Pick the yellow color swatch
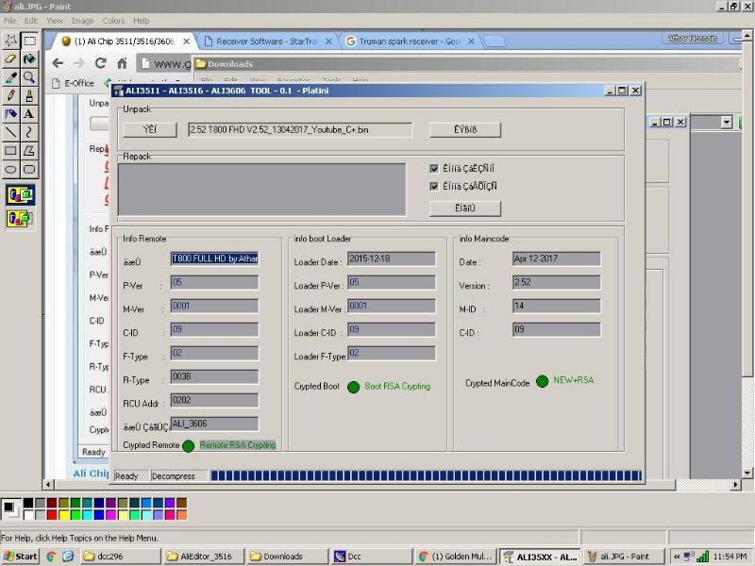The width and height of the screenshot is (755, 566). coord(63,515)
